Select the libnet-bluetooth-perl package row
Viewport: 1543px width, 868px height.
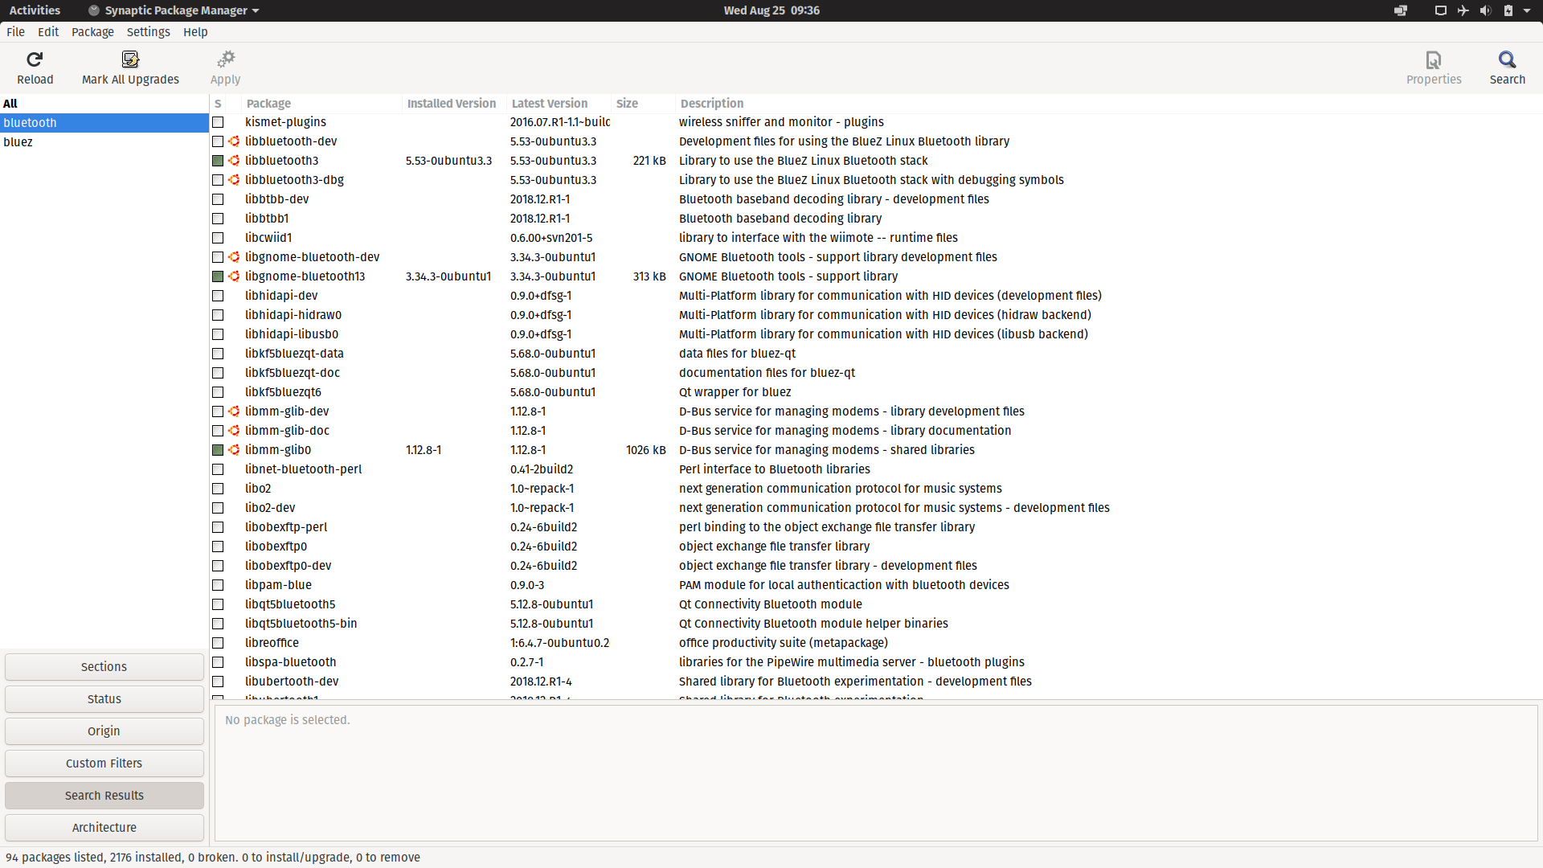[x=876, y=469]
